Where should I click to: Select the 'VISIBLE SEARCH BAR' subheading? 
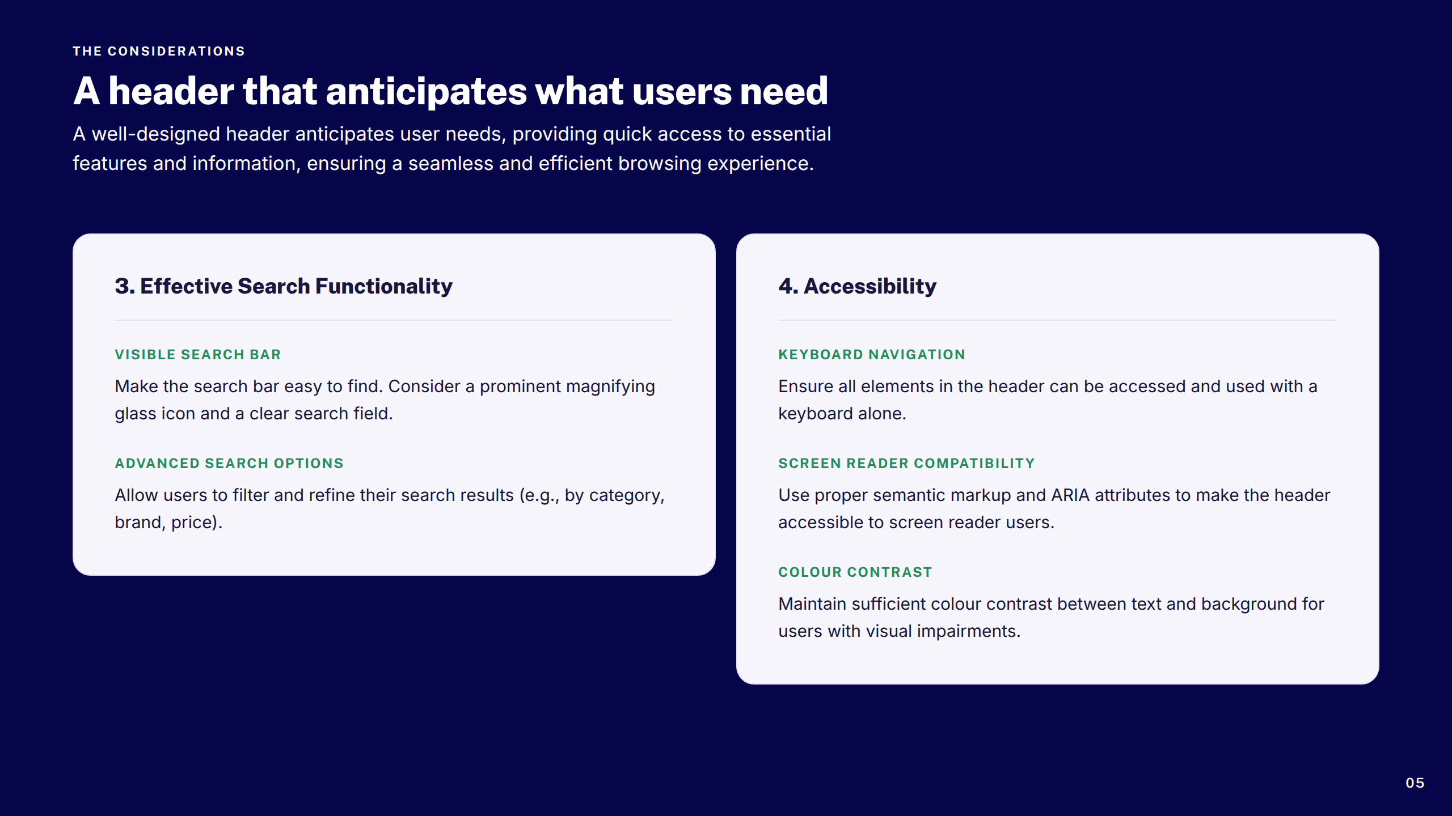[x=198, y=355]
